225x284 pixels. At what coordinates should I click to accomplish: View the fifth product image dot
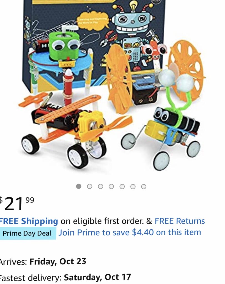click(122, 186)
